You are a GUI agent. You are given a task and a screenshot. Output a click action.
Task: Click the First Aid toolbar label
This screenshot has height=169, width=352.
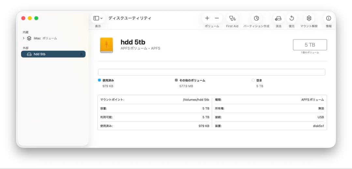[232, 26]
